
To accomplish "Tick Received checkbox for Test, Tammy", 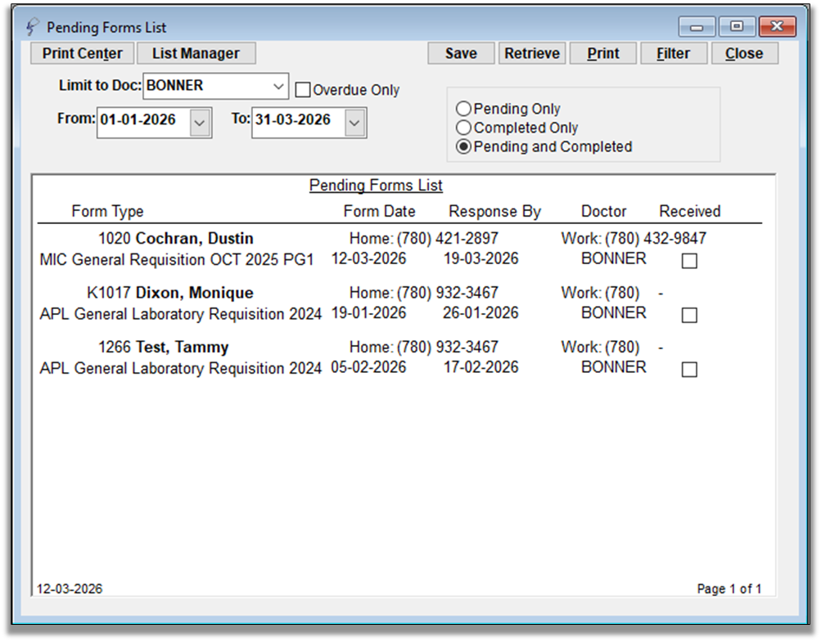I will pos(689,370).
